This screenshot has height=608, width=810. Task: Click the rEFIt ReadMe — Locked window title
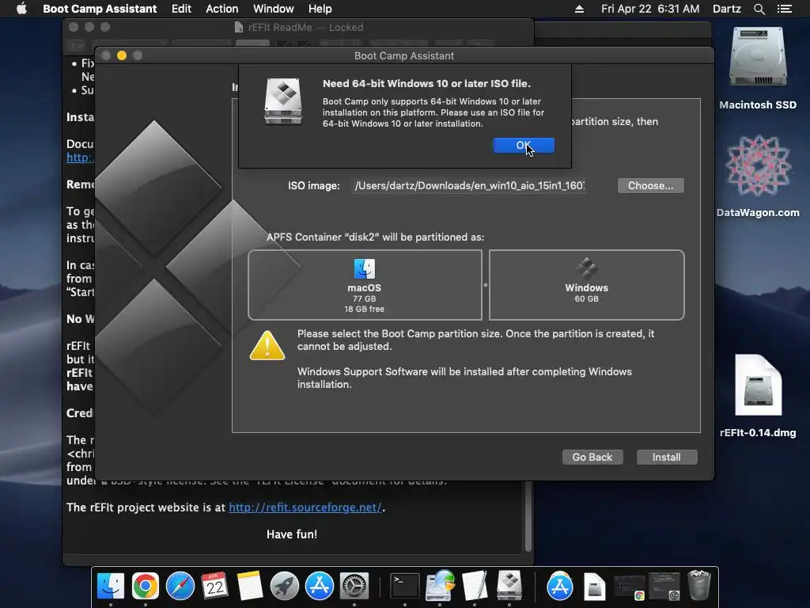point(306,28)
